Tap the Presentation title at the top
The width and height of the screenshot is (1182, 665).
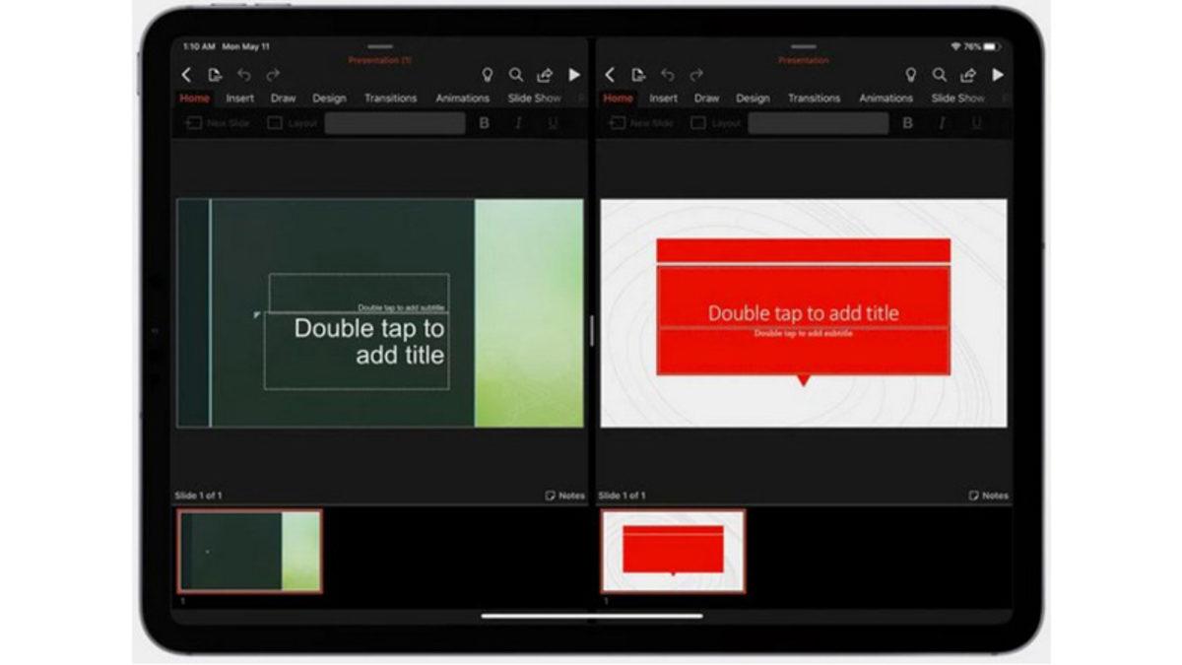click(x=382, y=59)
